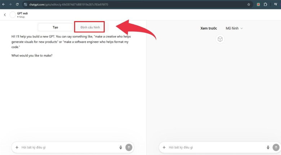Reload the page with the refresh icon
The width and height of the screenshot is (281, 155).
pyautogui.click(x=17, y=4)
